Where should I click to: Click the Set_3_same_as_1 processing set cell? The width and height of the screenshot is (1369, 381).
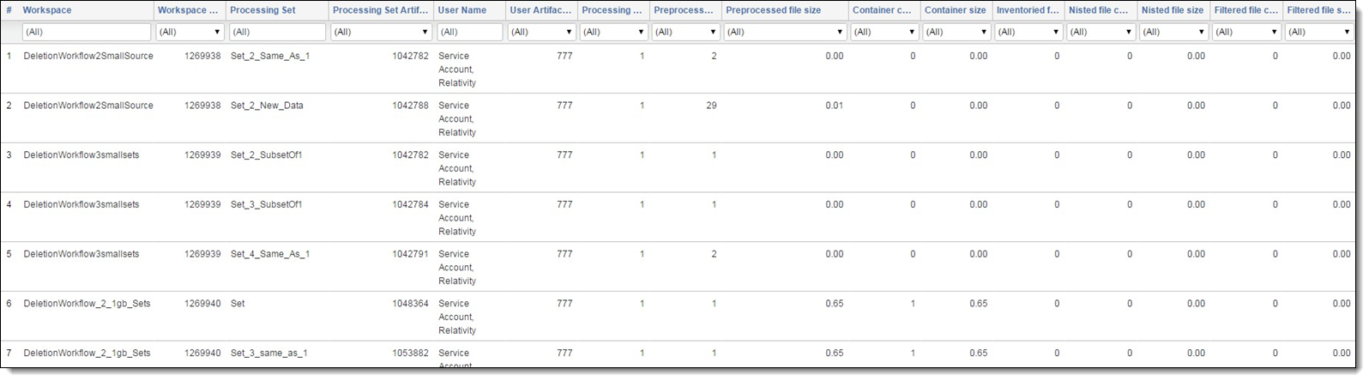pos(269,354)
